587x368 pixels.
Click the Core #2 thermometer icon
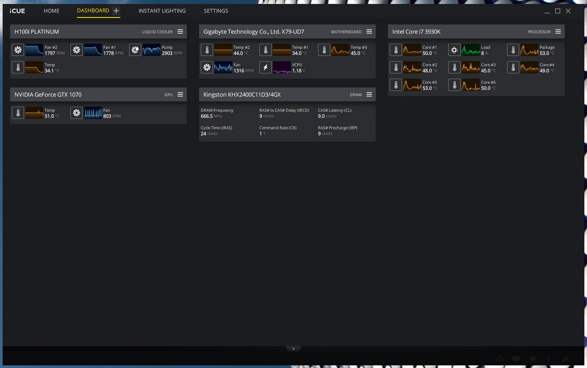(x=396, y=67)
